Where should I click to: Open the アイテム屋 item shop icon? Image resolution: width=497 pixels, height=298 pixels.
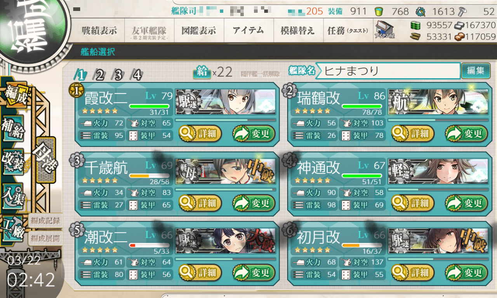tap(384, 31)
